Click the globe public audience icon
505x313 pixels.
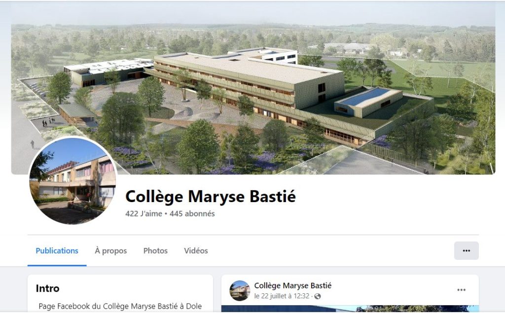(x=318, y=296)
